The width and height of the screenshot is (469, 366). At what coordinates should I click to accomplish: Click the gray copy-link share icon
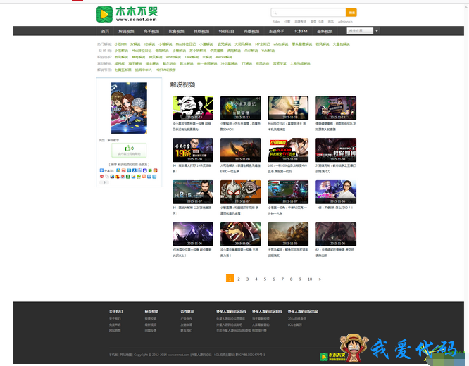[107, 177]
